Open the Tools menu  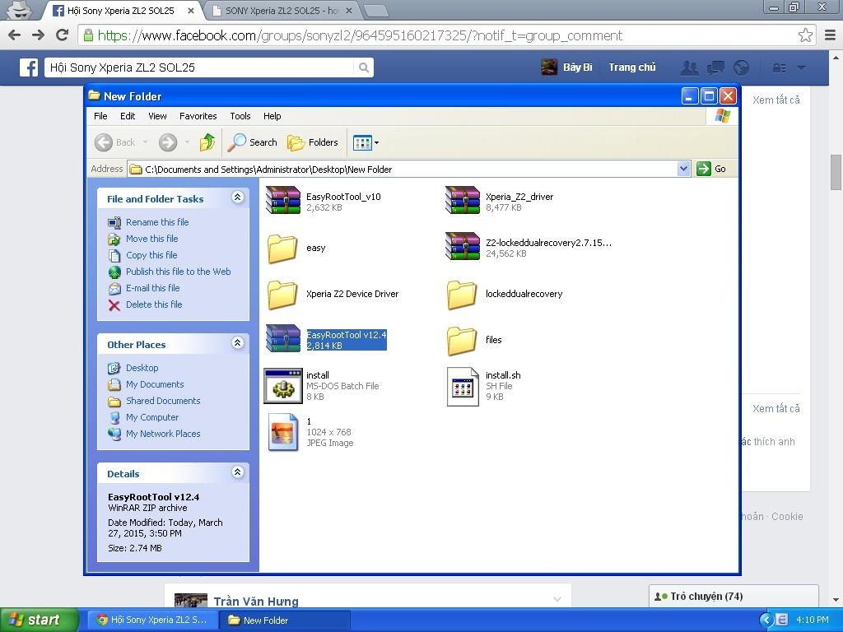(240, 116)
